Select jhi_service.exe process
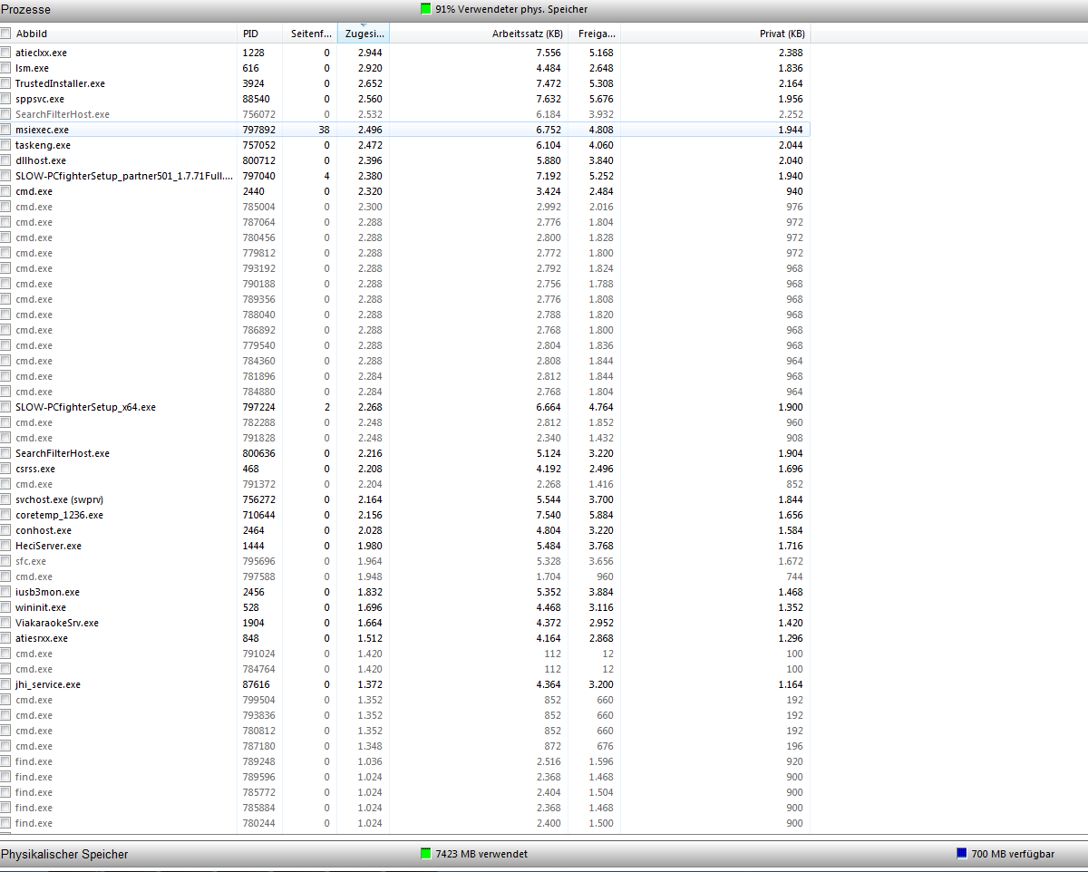1088x872 pixels. 48,684
